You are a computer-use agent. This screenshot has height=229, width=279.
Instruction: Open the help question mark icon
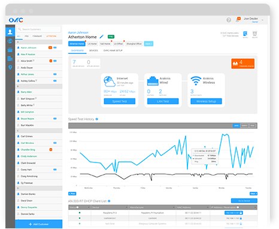(229, 20)
